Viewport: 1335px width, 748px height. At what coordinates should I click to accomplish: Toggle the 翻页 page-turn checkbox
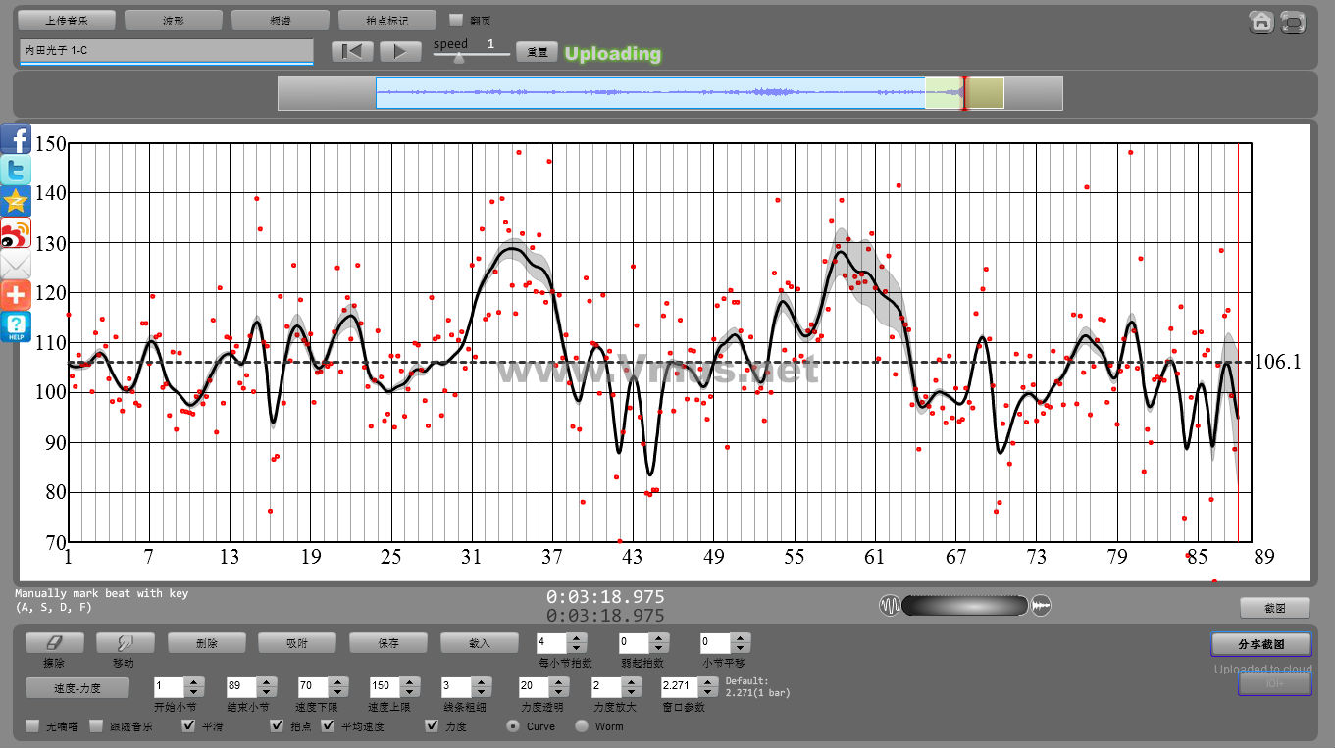click(x=456, y=20)
